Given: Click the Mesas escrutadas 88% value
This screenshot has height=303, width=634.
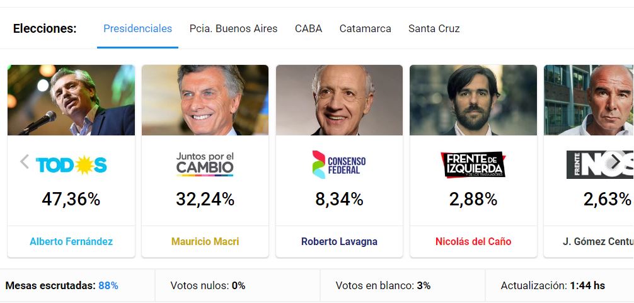Looking at the screenshot, I should [108, 285].
